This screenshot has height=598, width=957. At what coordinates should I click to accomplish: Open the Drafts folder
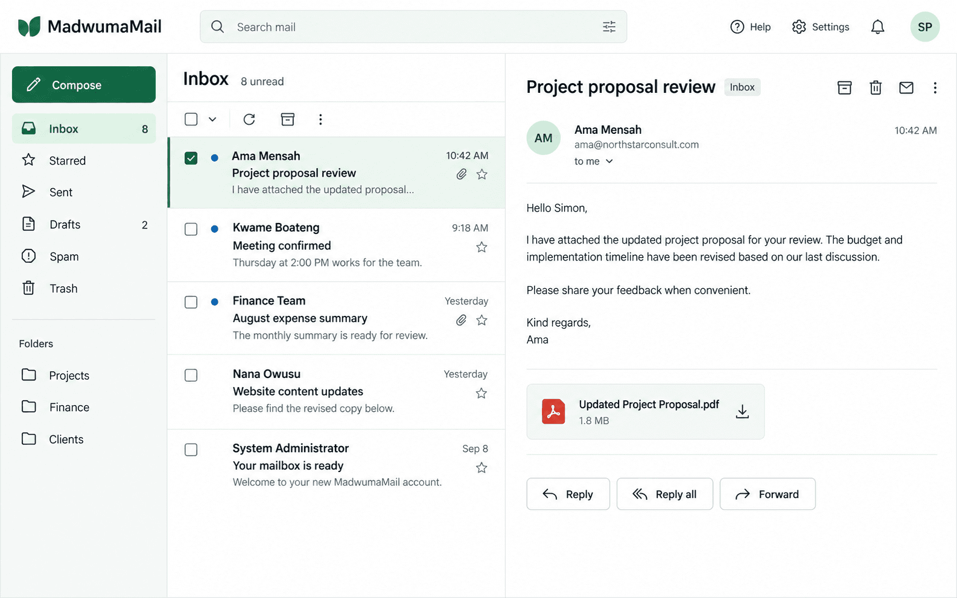pyautogui.click(x=84, y=224)
